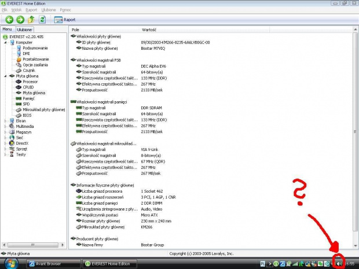Click the volume speaker tray icon
This screenshot has width=359, height=269.
339,264
